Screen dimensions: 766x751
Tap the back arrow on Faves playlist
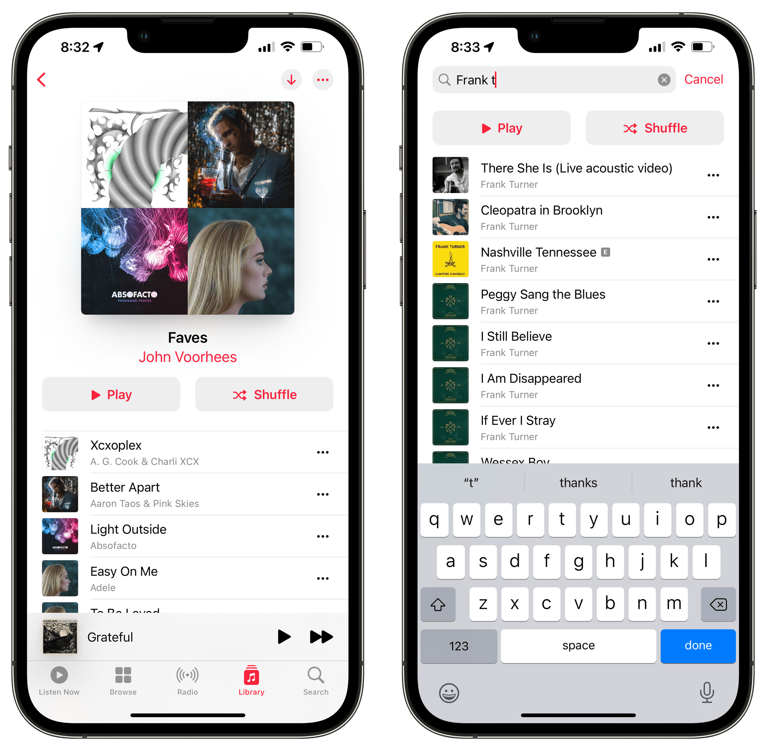click(43, 79)
